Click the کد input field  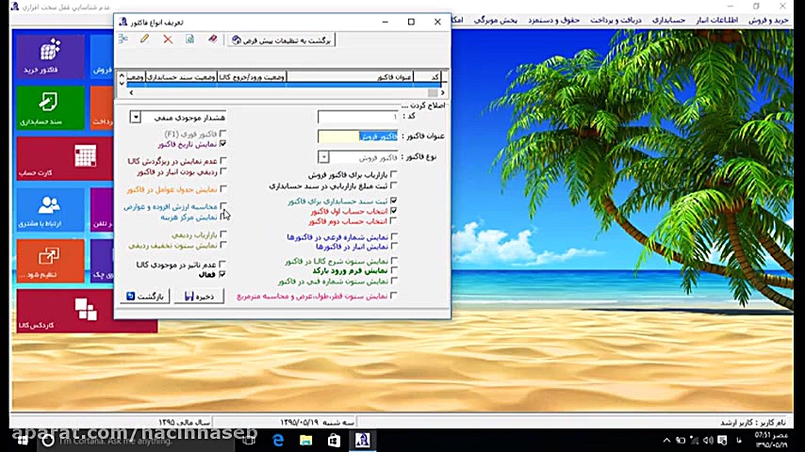[x=358, y=117]
